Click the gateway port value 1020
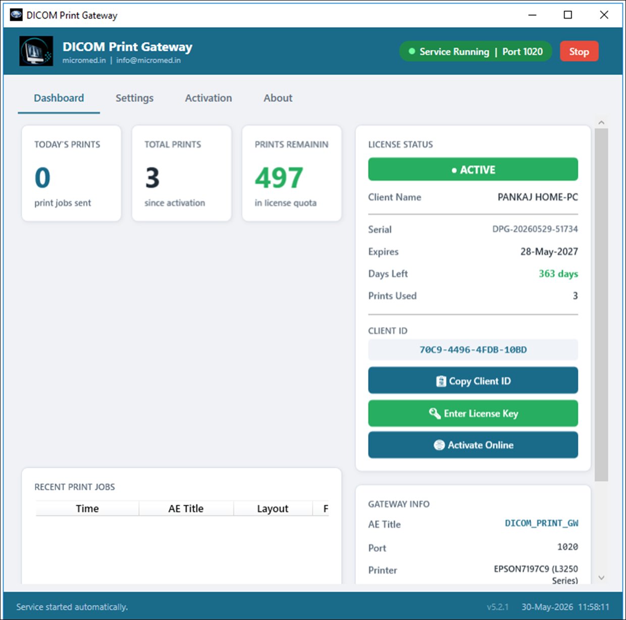This screenshot has height=620, width=626. pos(567,547)
